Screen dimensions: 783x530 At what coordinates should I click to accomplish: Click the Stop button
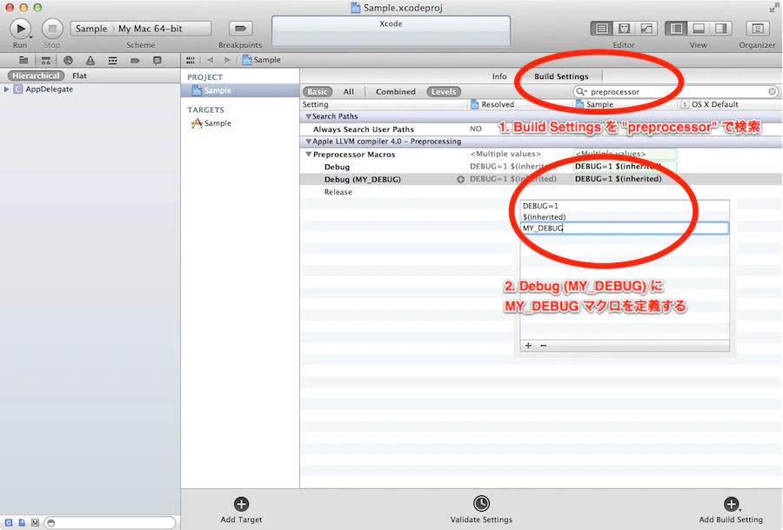point(52,29)
